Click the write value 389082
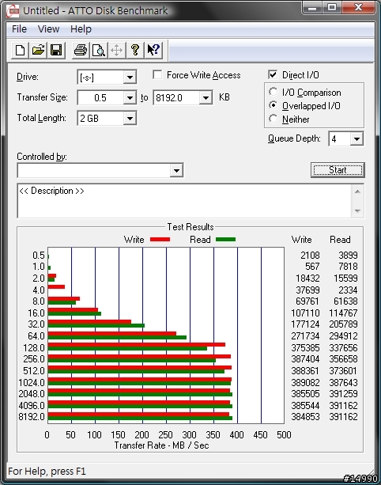 pos(305,383)
